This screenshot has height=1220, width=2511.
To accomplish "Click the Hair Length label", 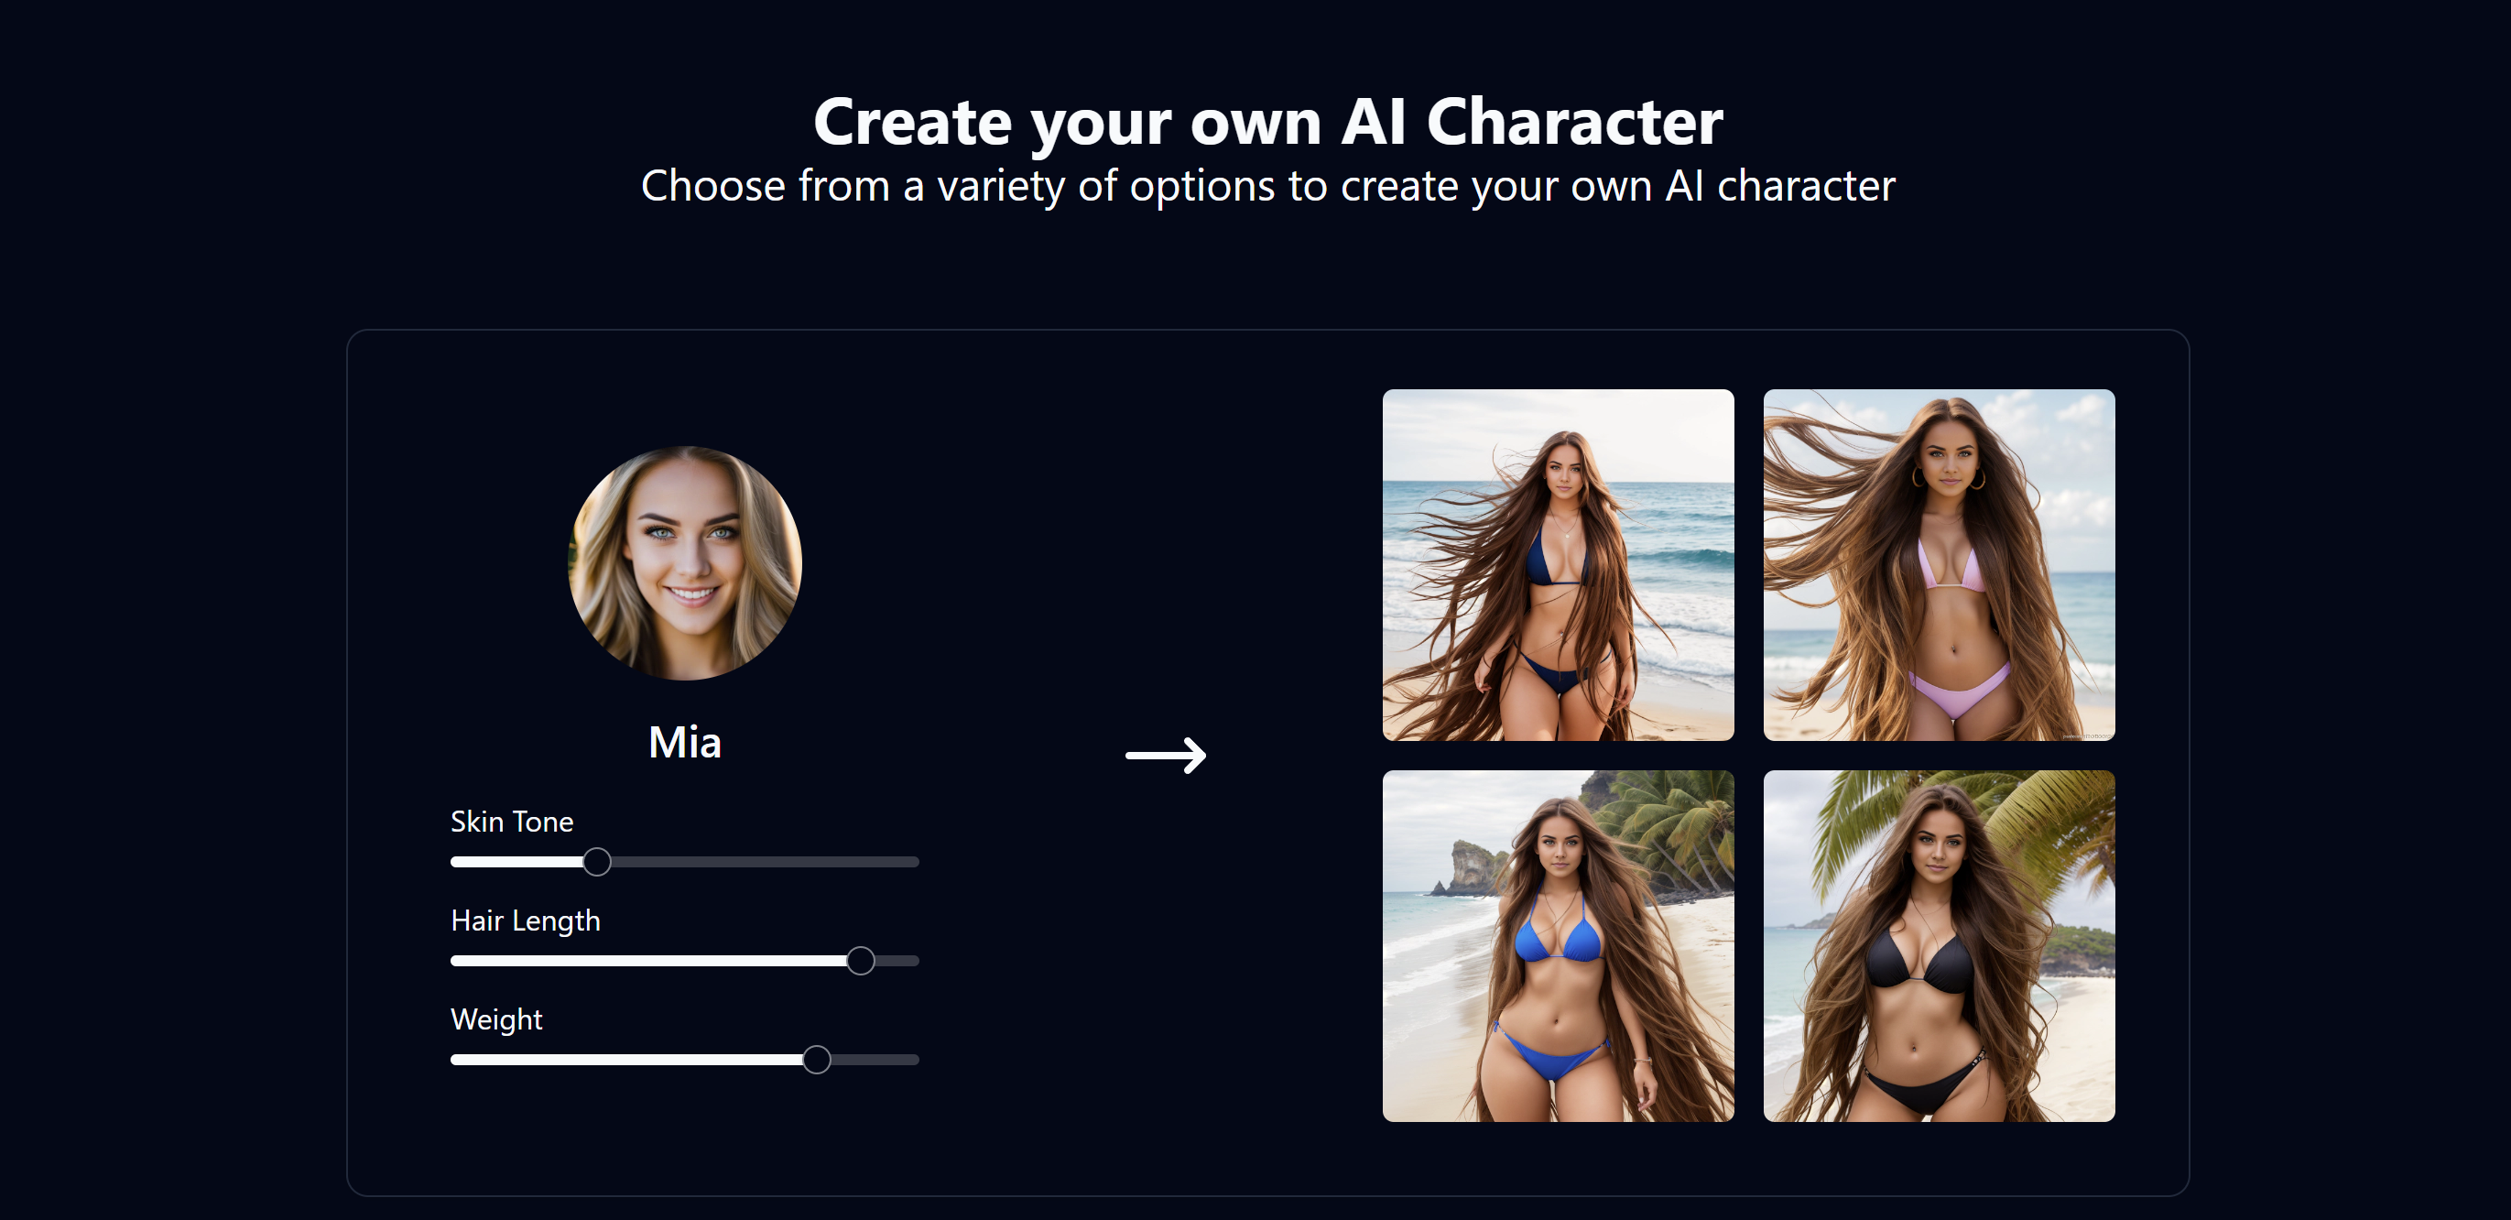I will pyautogui.click(x=526, y=920).
